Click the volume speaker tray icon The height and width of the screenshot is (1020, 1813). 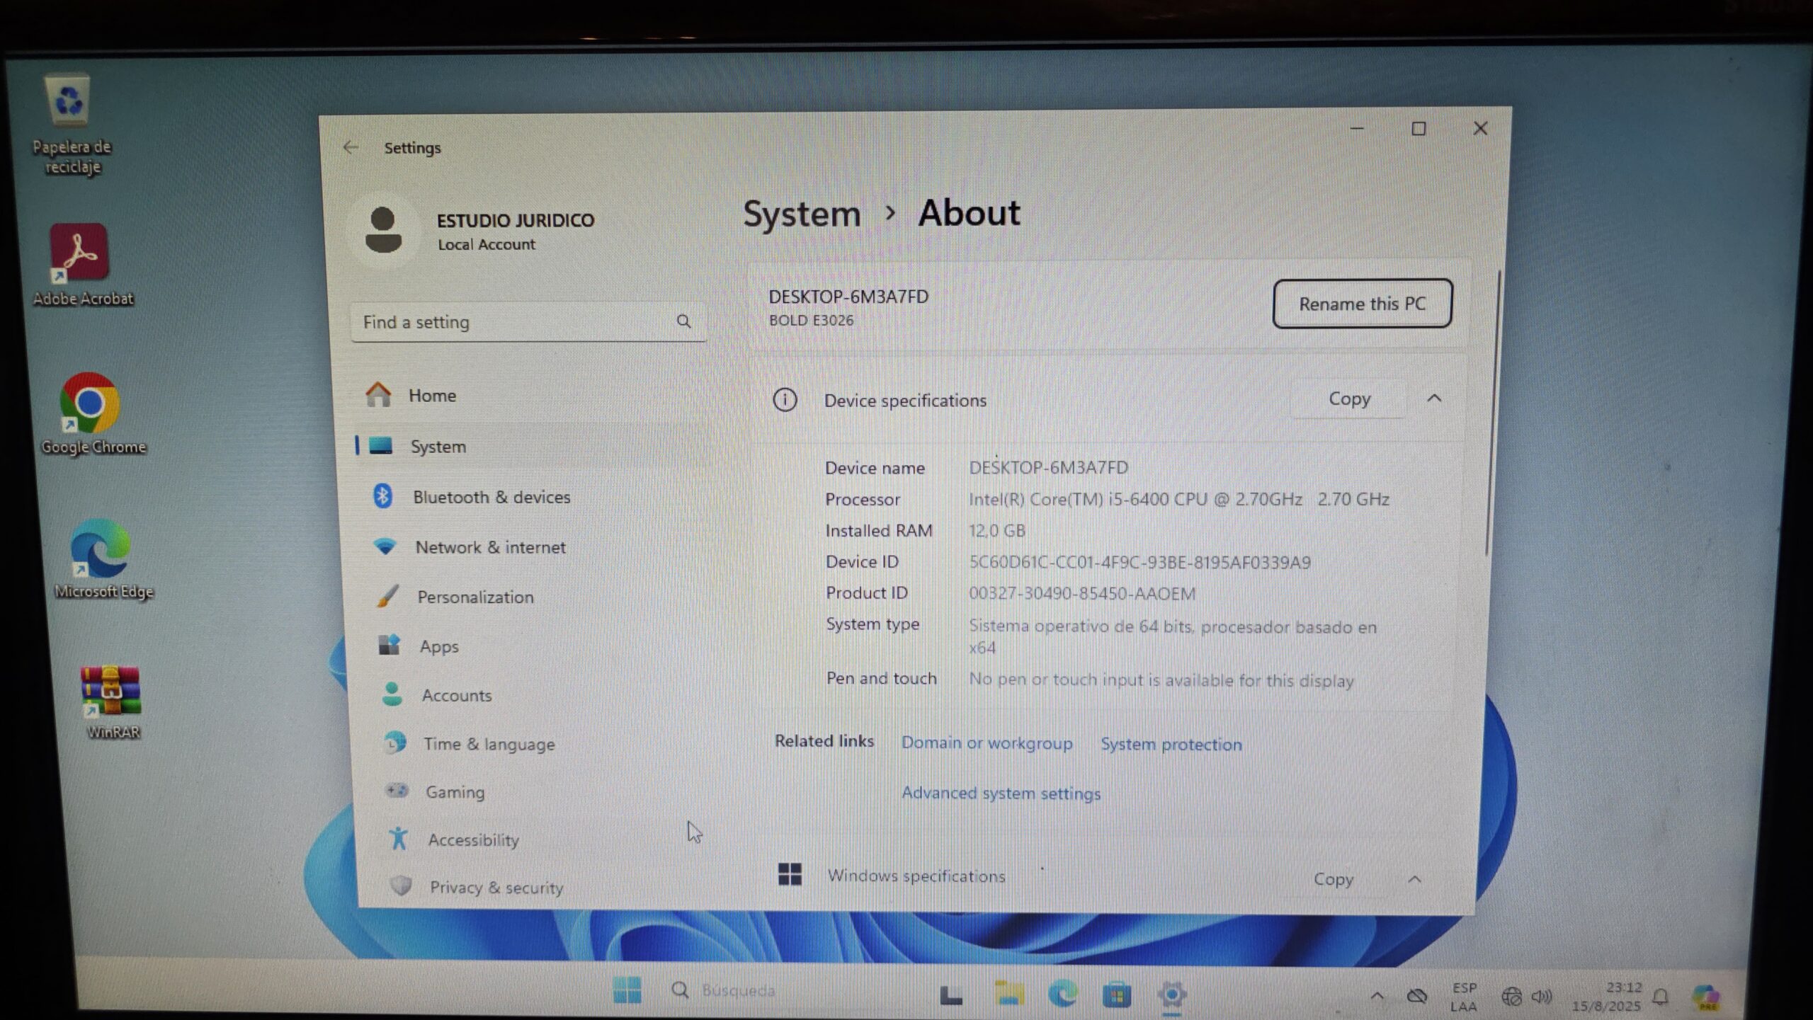tap(1541, 997)
